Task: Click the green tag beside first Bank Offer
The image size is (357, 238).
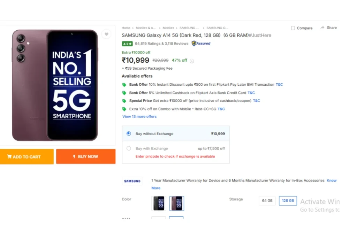Action: pos(124,85)
